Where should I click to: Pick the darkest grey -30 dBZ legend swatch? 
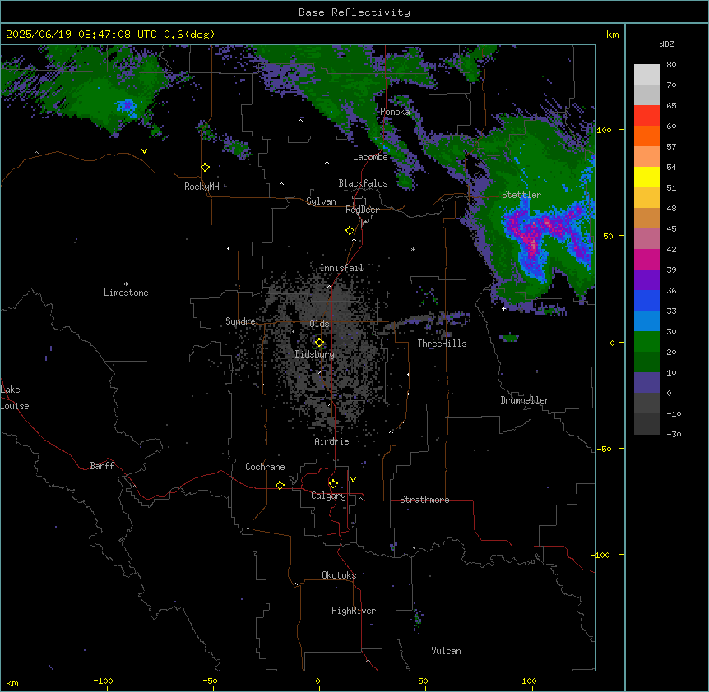click(x=646, y=424)
